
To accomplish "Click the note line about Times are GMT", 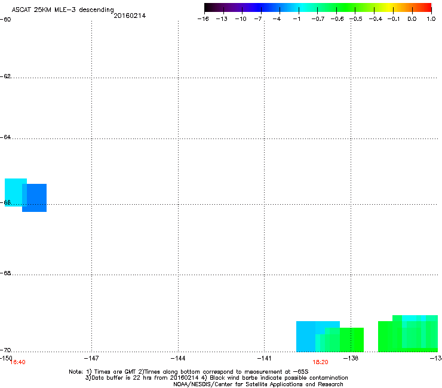I will click(189, 372).
